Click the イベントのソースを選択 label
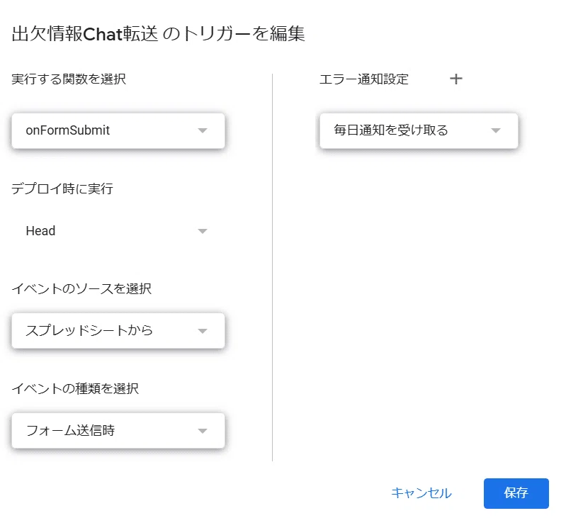 click(x=81, y=288)
